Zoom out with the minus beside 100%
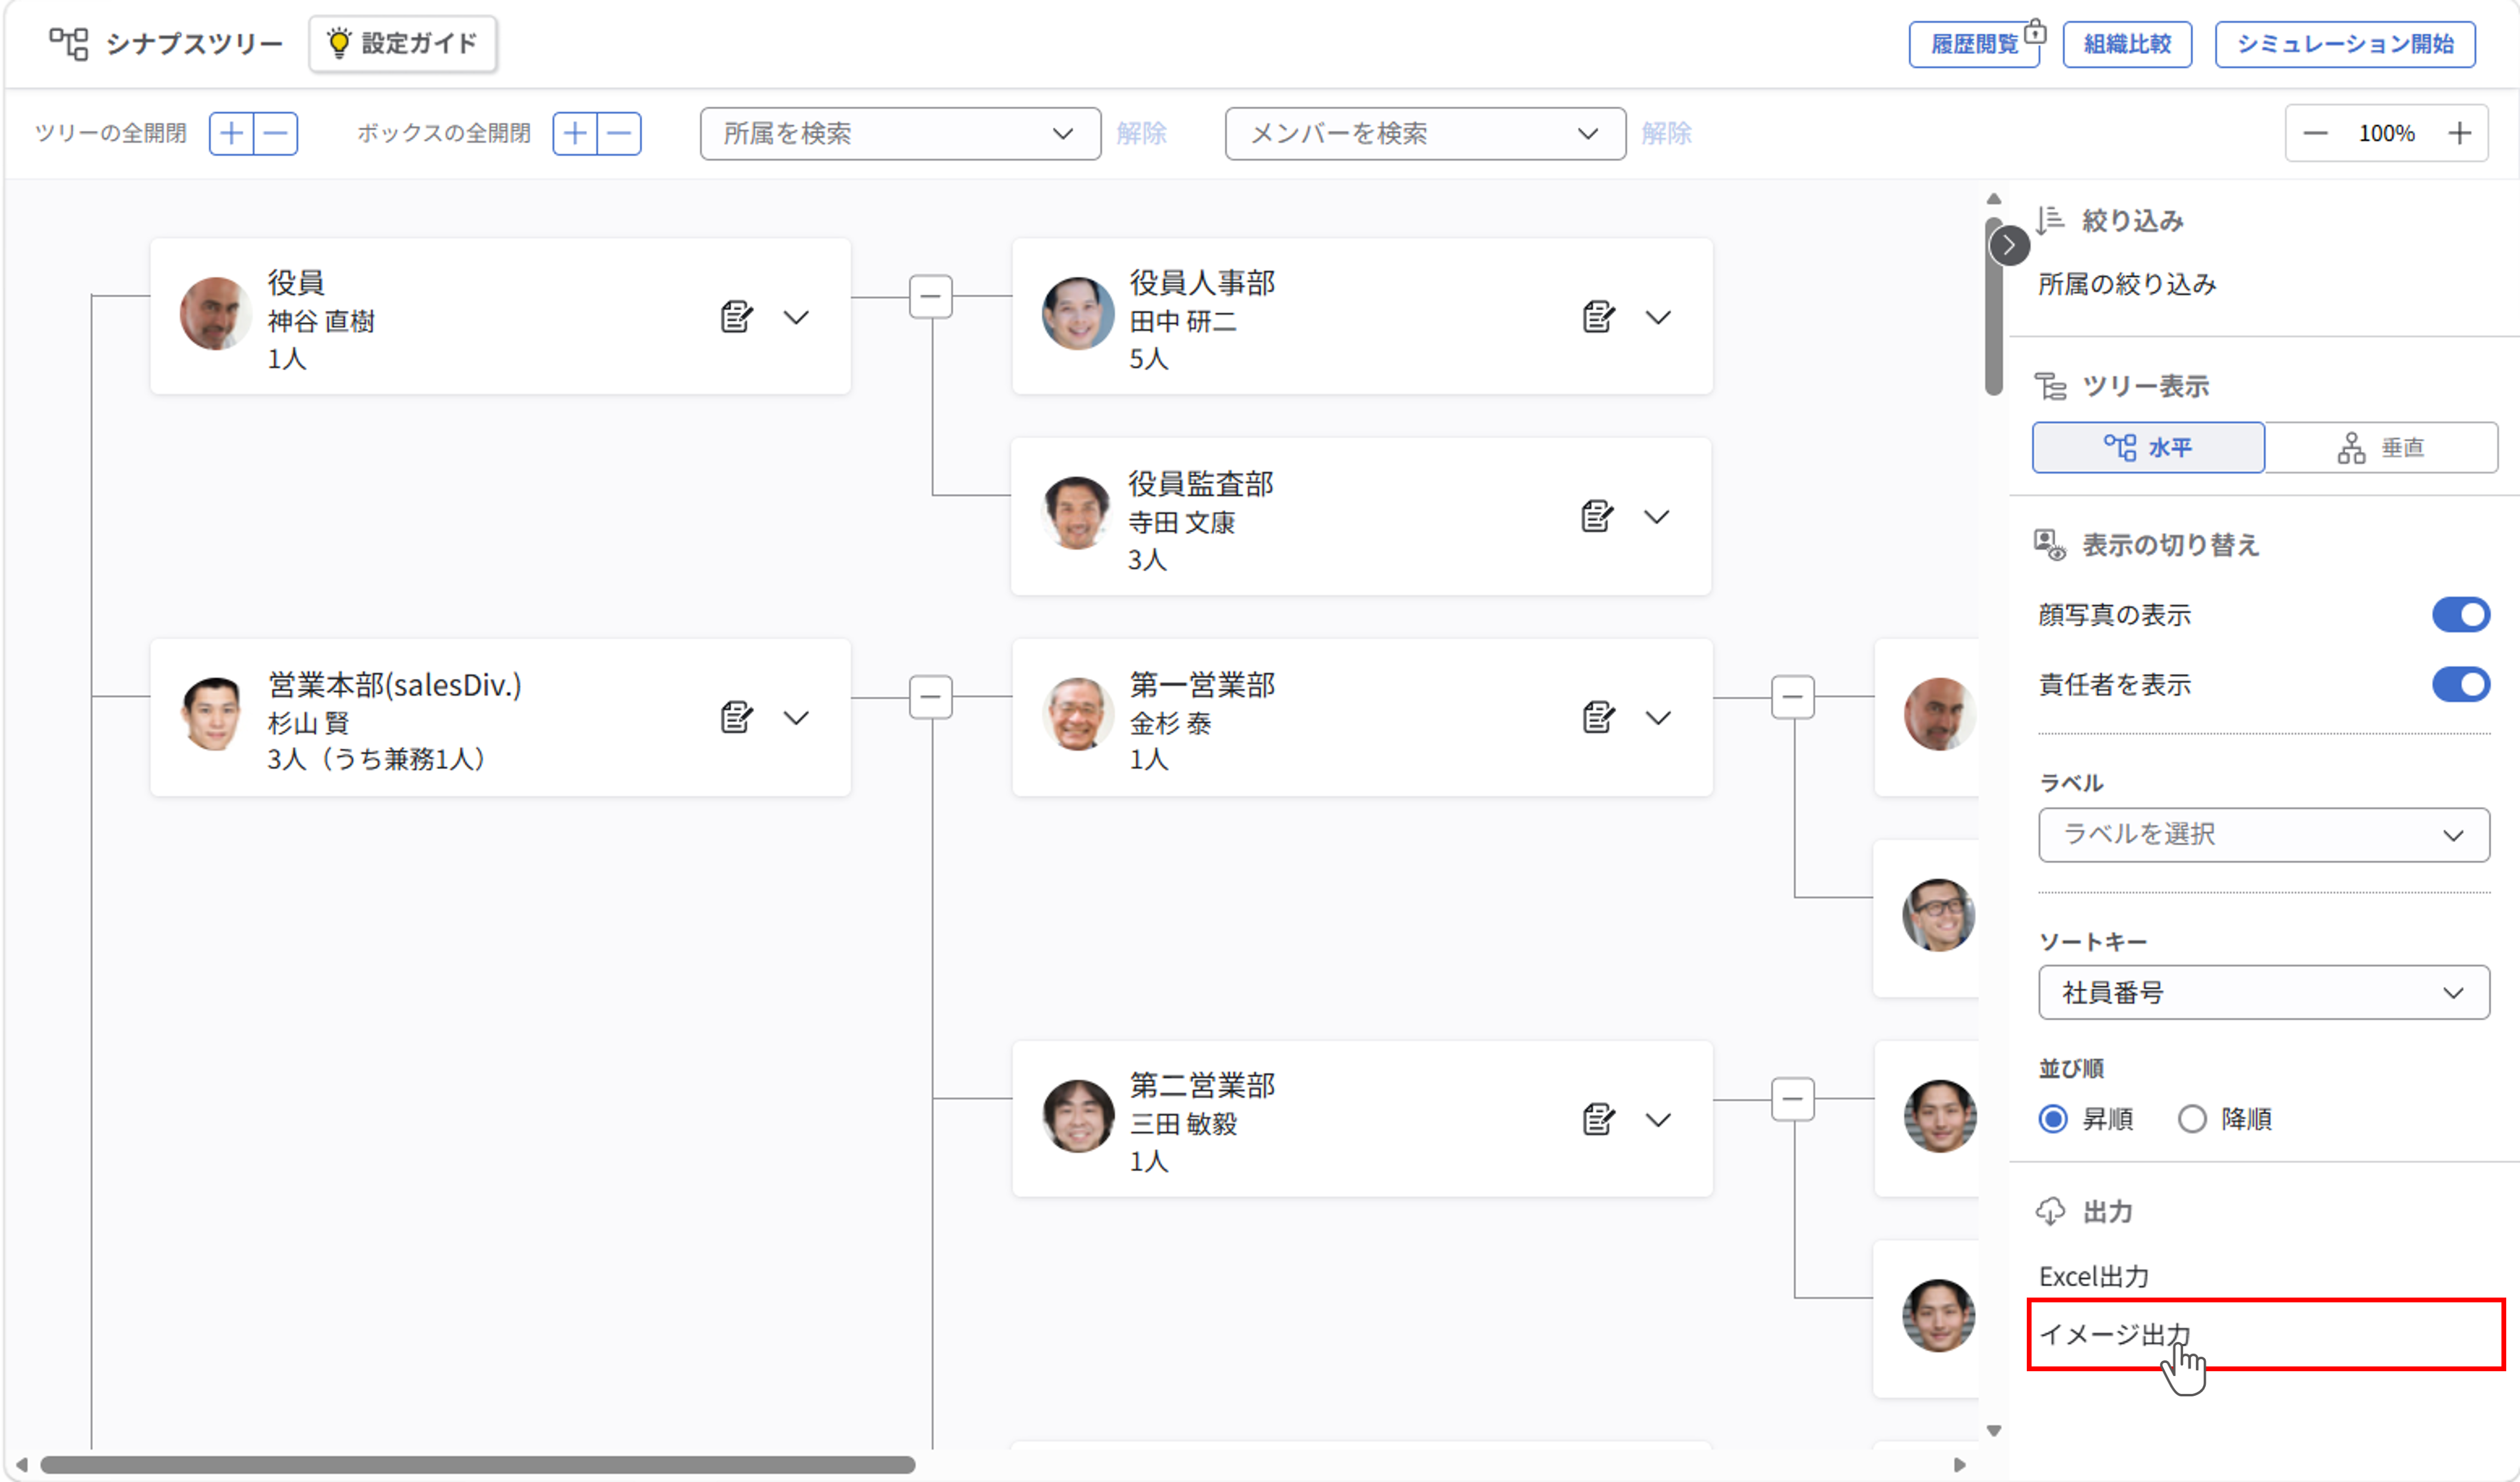This screenshot has height=1482, width=2520. pos(2315,133)
